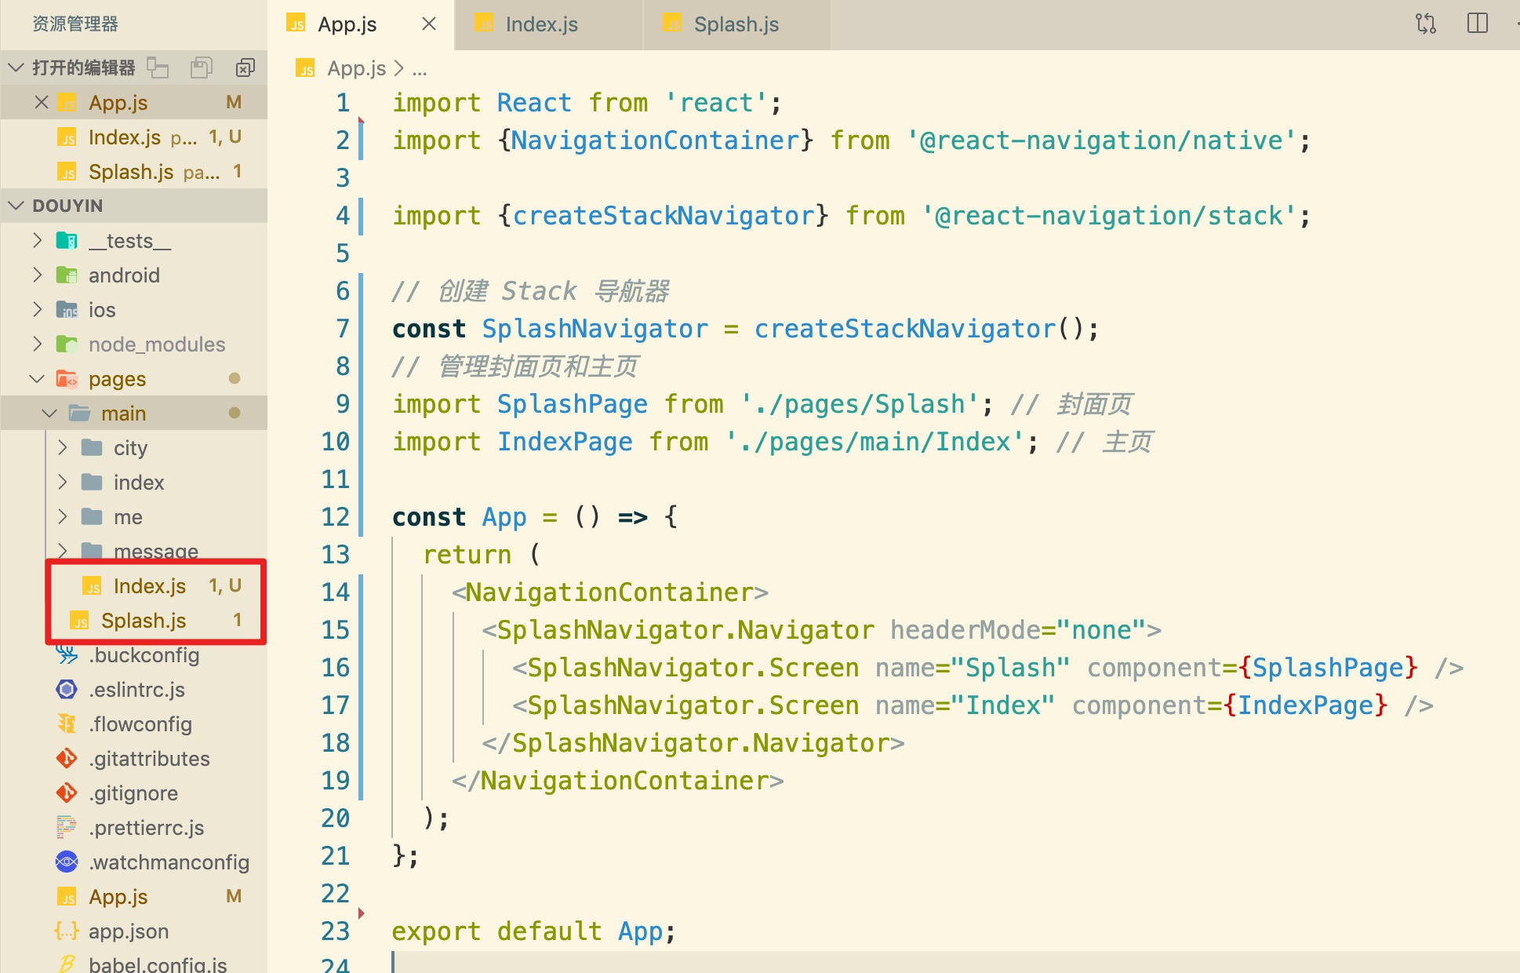Open Splash.js in the open editors list
Viewport: 1520px width, 973px height.
click(133, 172)
